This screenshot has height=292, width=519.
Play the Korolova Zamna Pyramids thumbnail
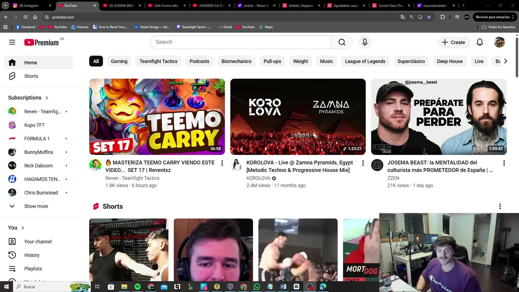(x=298, y=117)
